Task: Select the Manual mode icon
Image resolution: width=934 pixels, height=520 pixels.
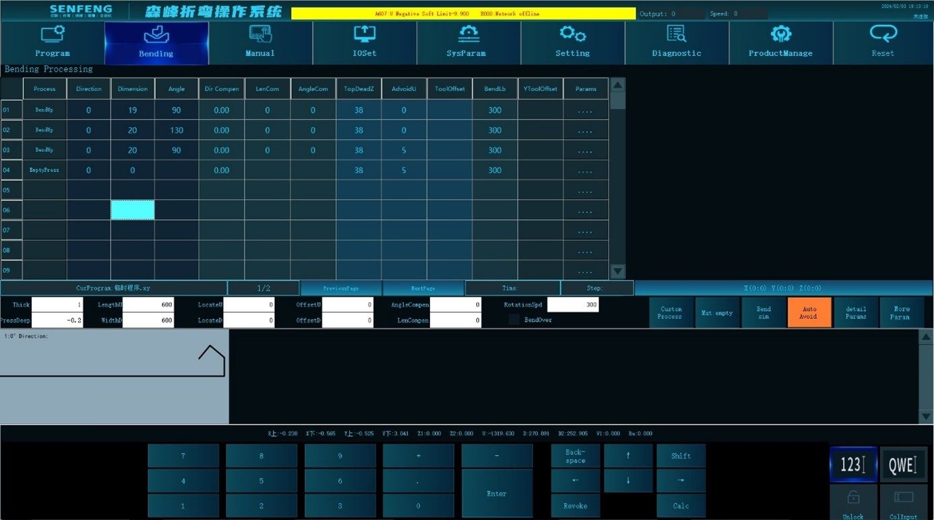Action: point(260,34)
